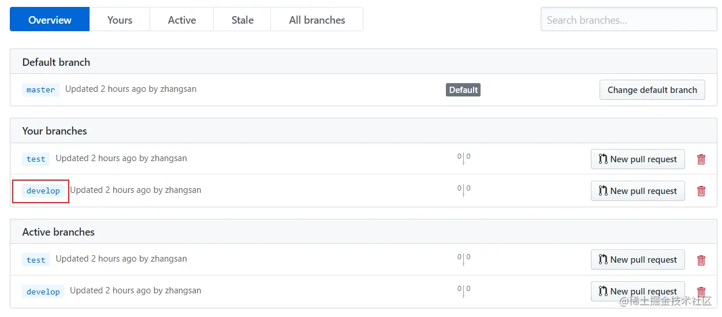The image size is (722, 317).
Task: Open the Active tab
Action: tap(182, 20)
